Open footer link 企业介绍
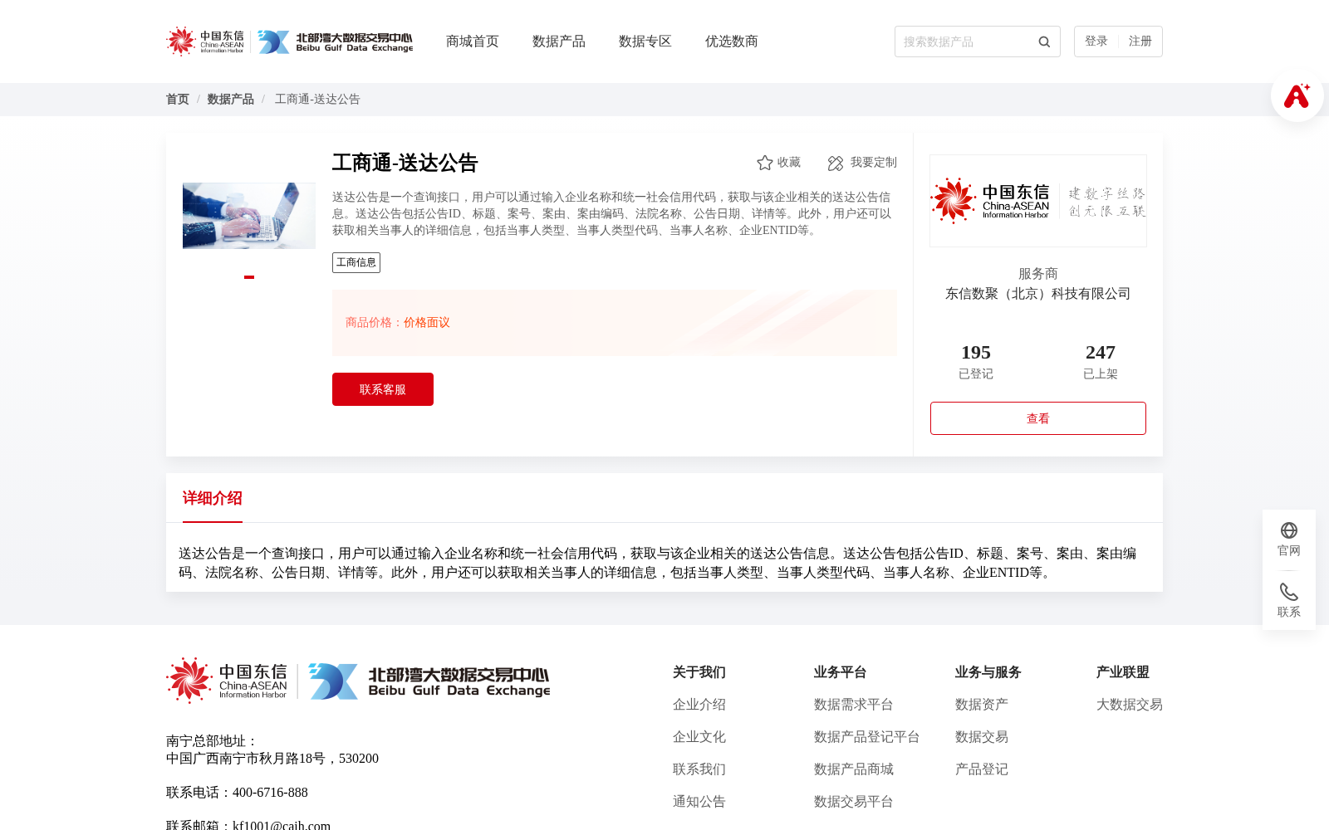Viewport: 1329px width, 830px height. 699,705
